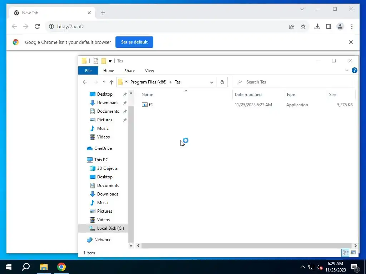
Task: Select Local Disk (C:) in the tree
Action: pos(110,228)
